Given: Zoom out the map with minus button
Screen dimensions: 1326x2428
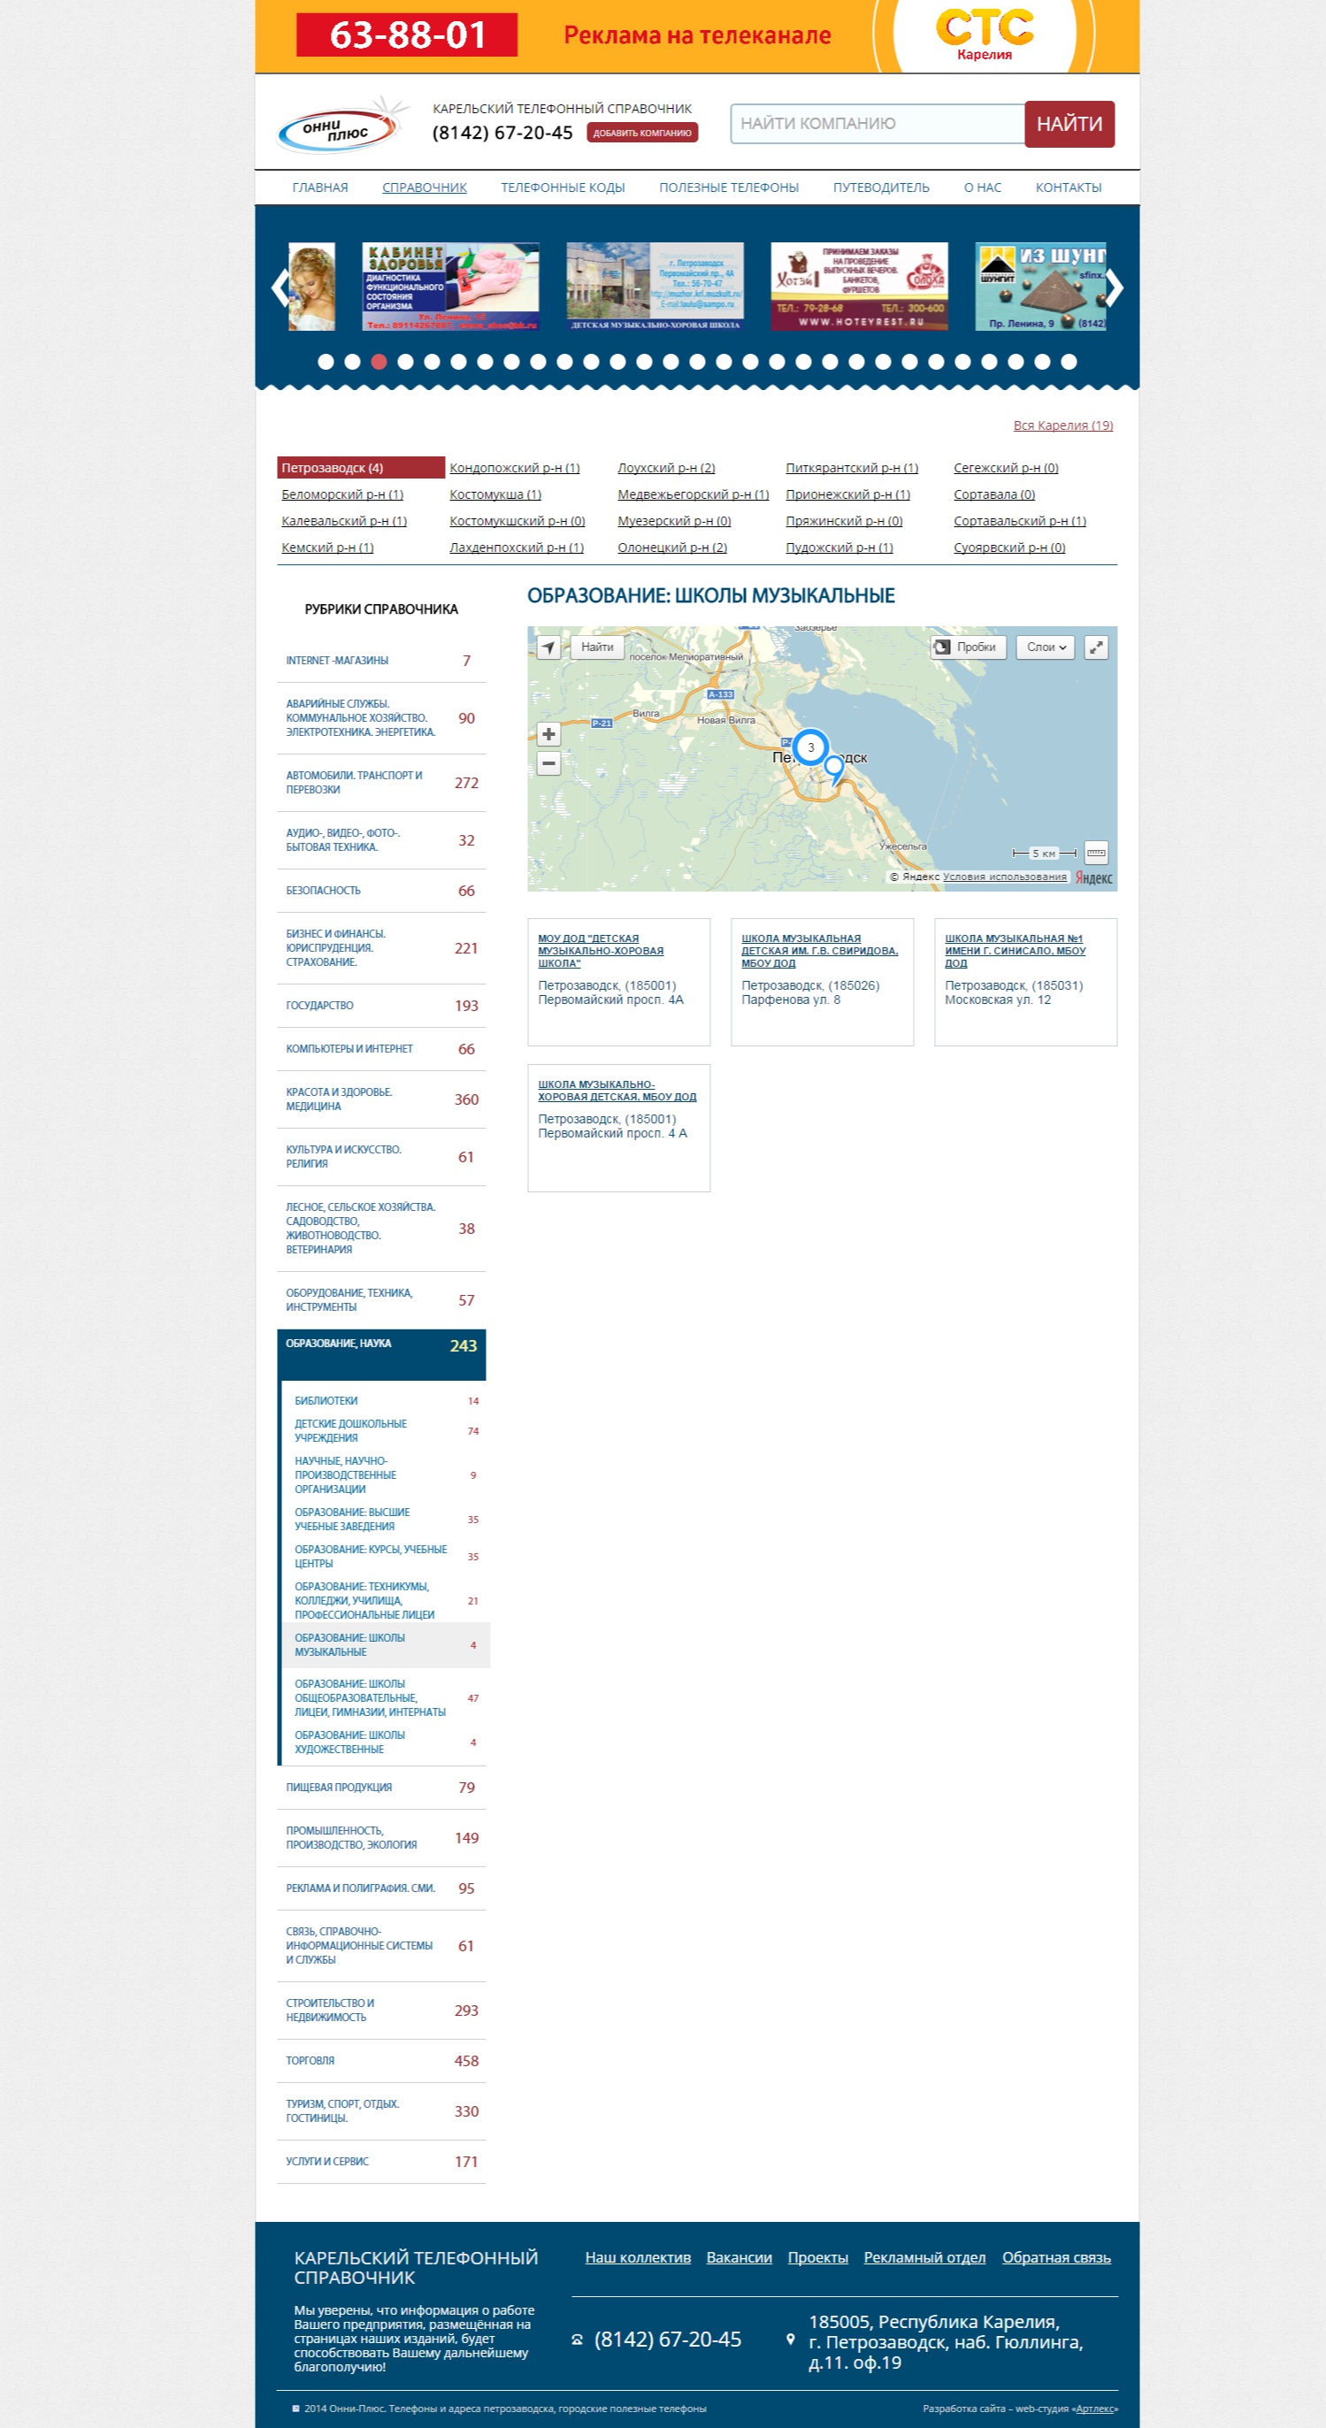Looking at the screenshot, I should tap(548, 762).
